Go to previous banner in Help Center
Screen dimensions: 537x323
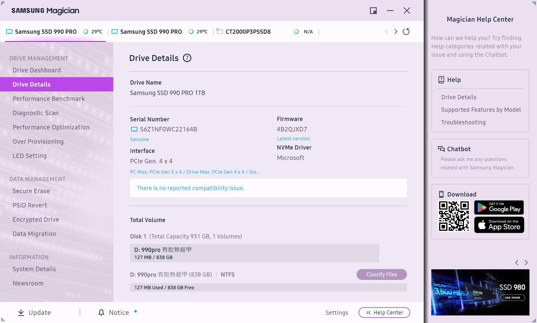point(517,263)
